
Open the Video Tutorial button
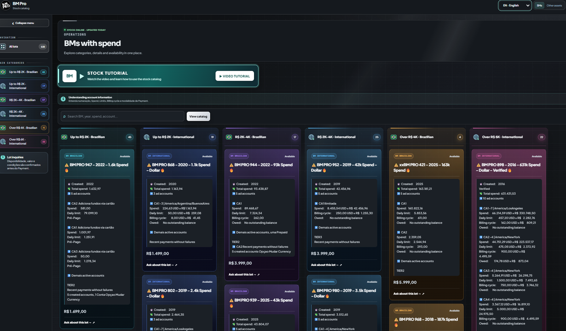[x=235, y=76]
